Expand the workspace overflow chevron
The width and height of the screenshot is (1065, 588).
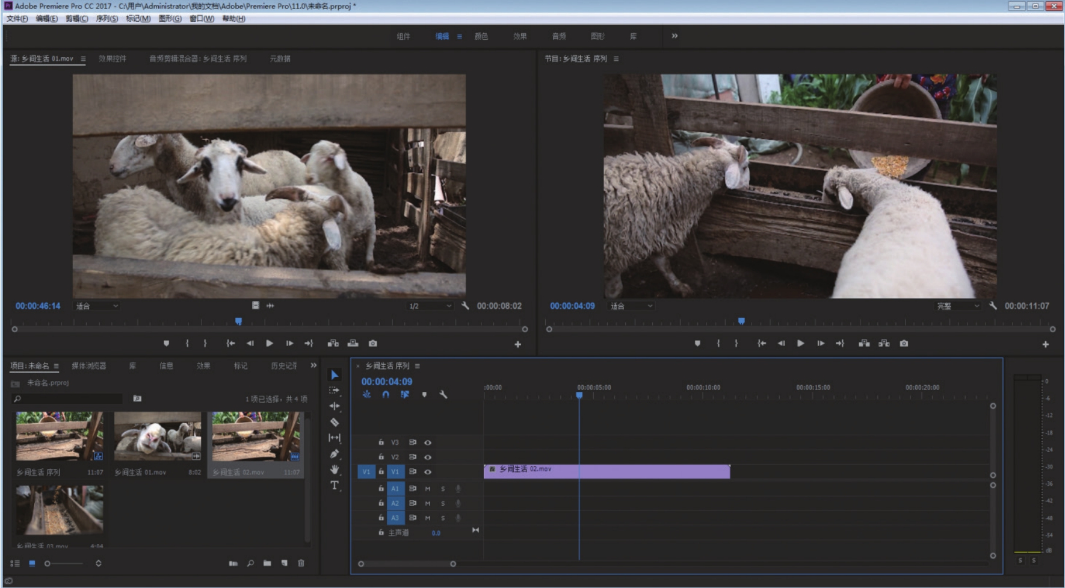(x=674, y=36)
